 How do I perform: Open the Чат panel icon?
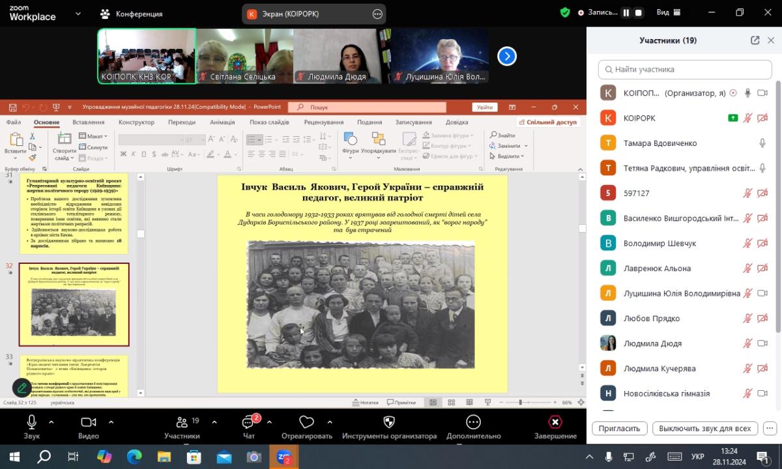(248, 423)
